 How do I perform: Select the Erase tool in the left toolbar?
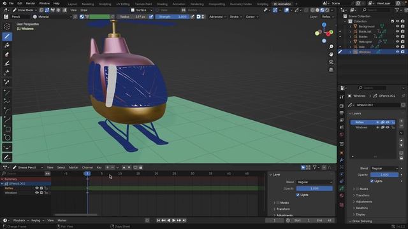click(7, 54)
